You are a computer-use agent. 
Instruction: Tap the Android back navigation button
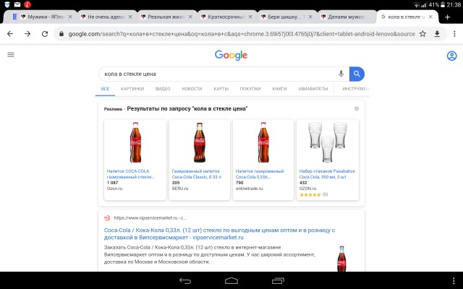pos(185,281)
